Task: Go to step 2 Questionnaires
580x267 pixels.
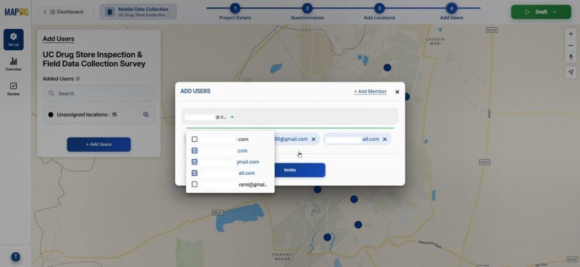Action: pyautogui.click(x=307, y=12)
